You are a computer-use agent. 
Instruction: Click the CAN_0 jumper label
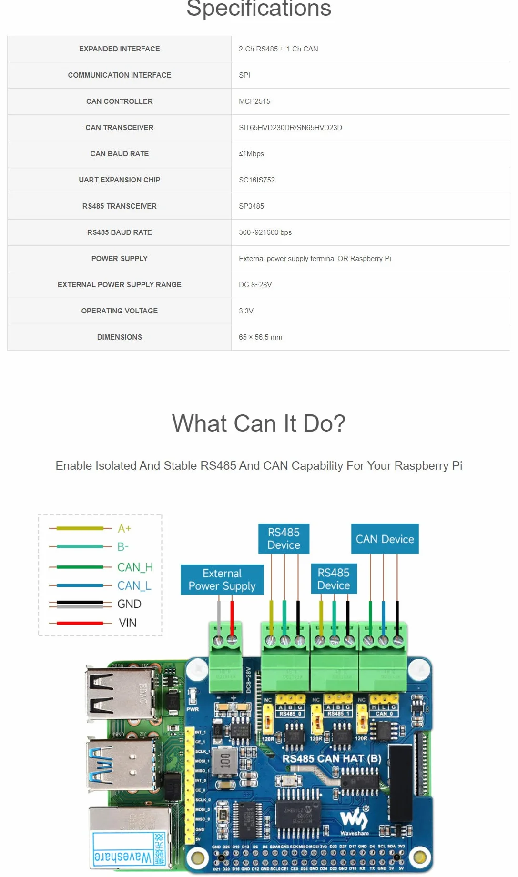384,714
